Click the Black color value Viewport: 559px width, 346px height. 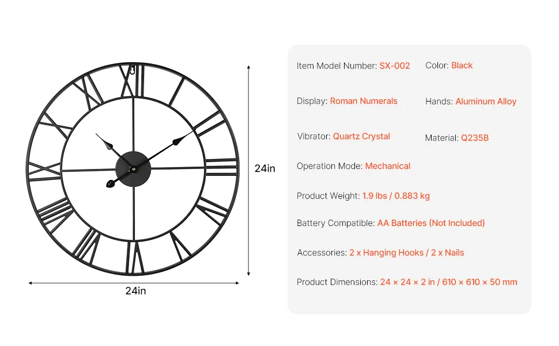pyautogui.click(x=462, y=65)
